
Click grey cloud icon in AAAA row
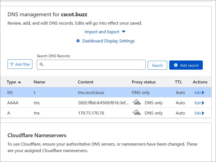click(137, 102)
